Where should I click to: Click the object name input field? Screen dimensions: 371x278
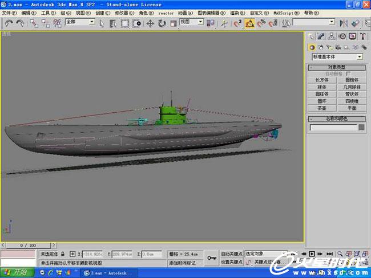click(x=334, y=128)
